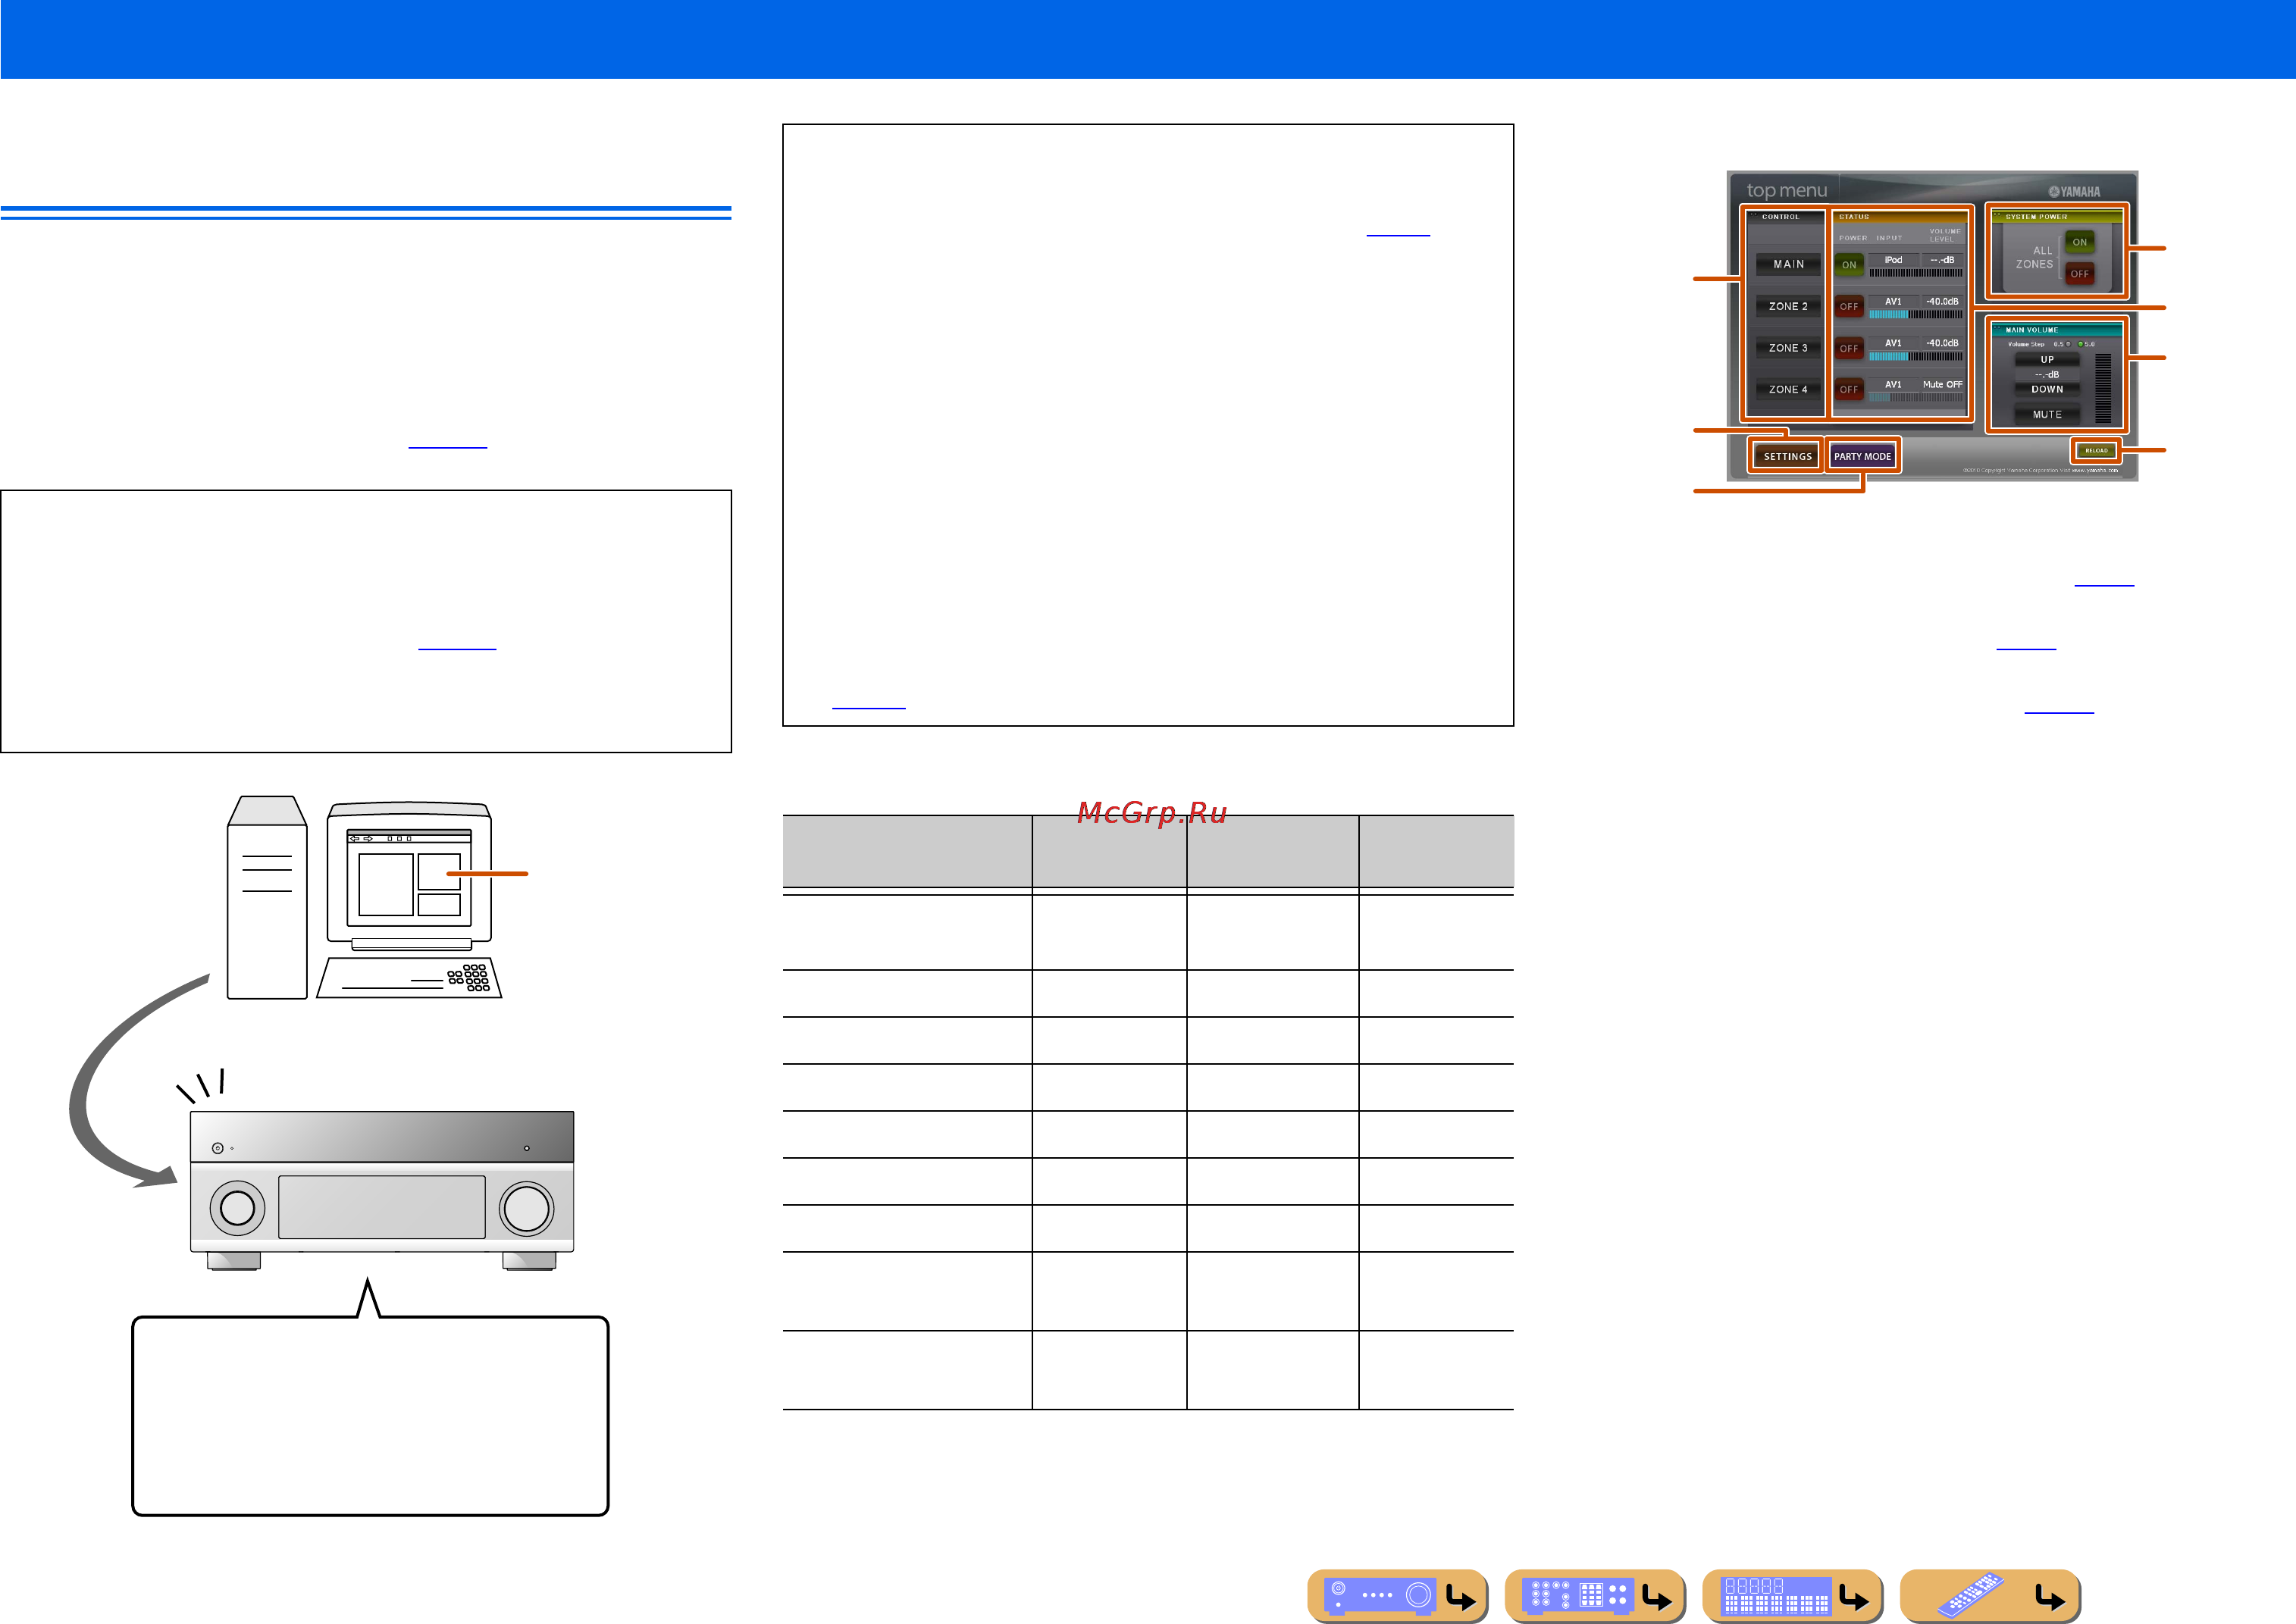Toggle the Zone 3 power OFF indicator
The width and height of the screenshot is (2296, 1624).
coord(1849,349)
